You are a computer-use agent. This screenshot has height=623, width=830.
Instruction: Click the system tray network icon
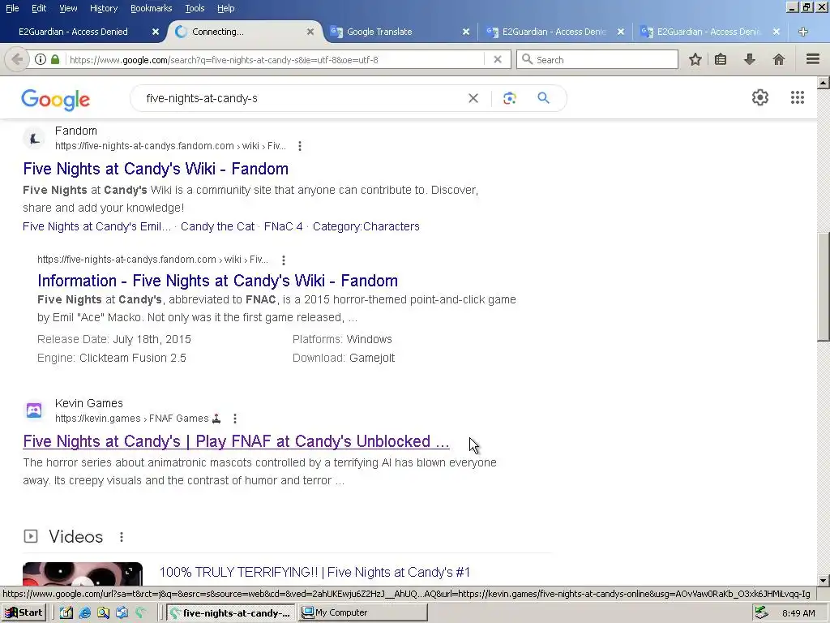[x=762, y=612]
